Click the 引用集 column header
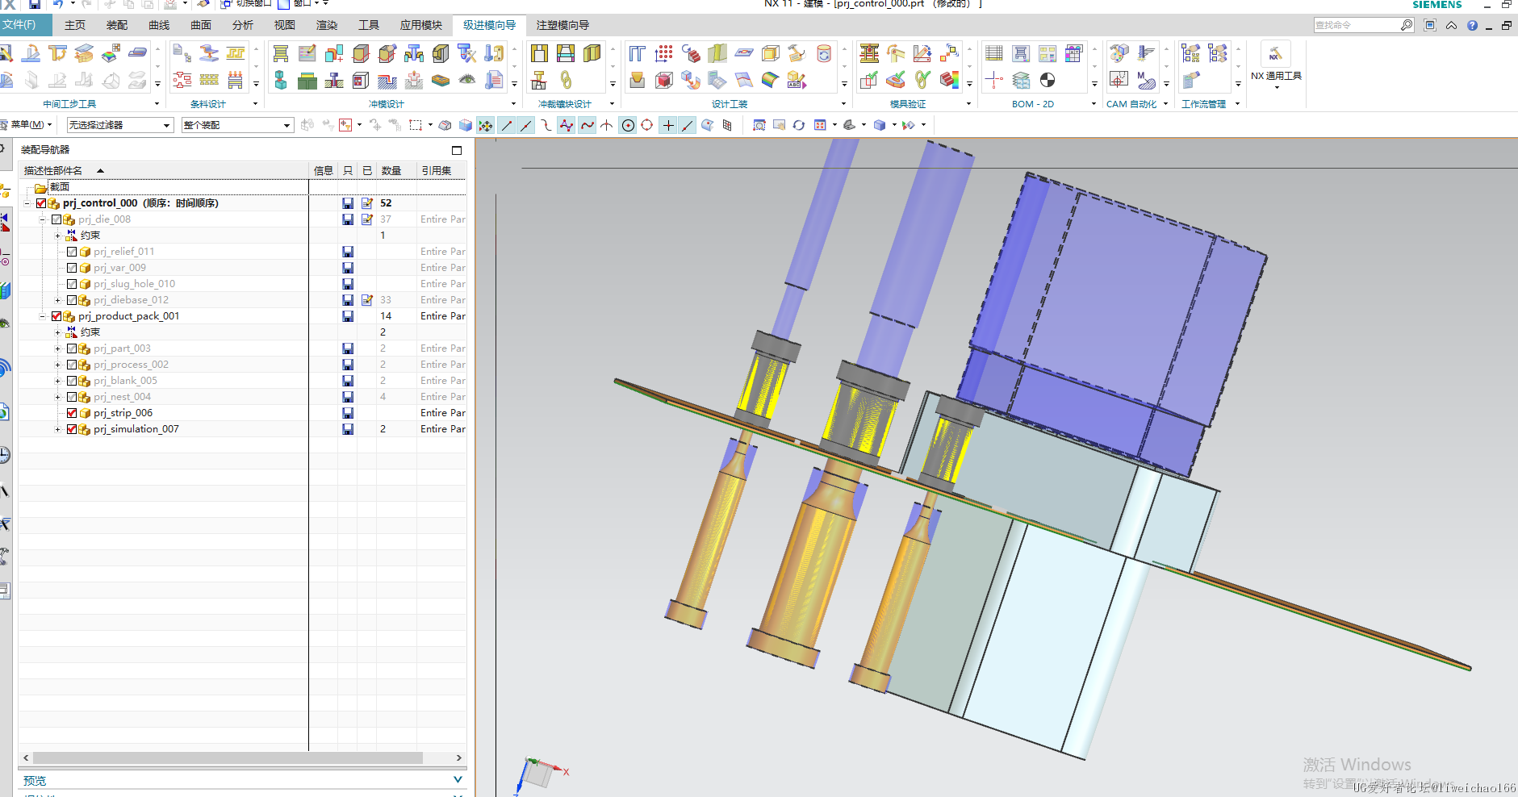This screenshot has height=797, width=1518. click(441, 170)
